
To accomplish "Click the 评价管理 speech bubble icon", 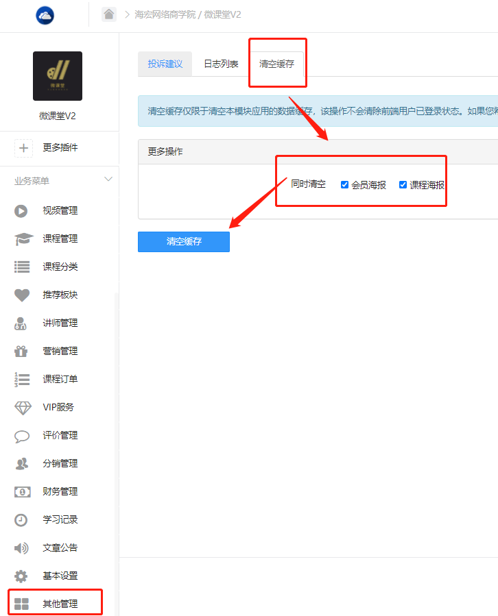I will 22,436.
